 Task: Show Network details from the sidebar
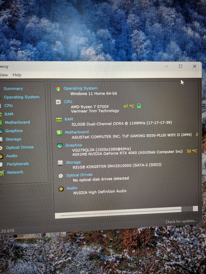(15, 172)
